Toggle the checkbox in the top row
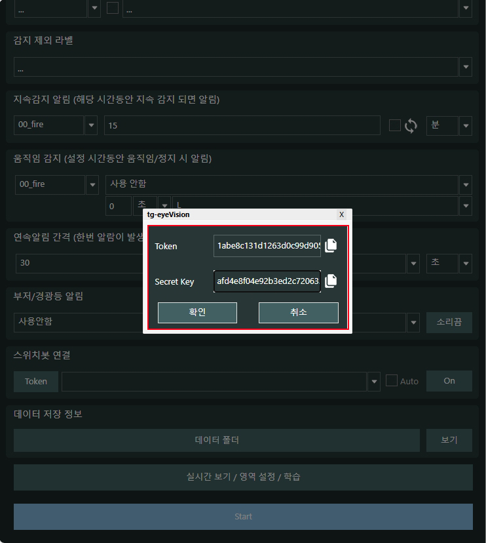 tap(113, 9)
